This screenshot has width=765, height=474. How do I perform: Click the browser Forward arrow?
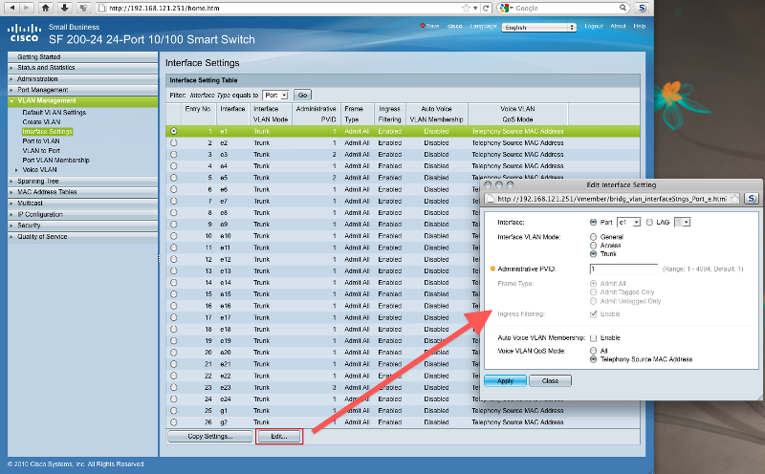(27, 8)
